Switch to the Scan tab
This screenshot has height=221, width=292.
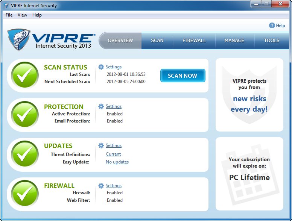coord(157,41)
